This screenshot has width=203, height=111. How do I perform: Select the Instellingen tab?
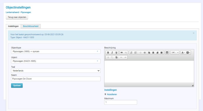click(13, 26)
